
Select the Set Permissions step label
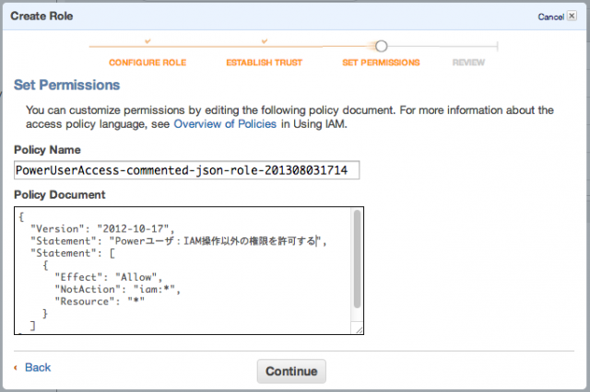coord(381,63)
